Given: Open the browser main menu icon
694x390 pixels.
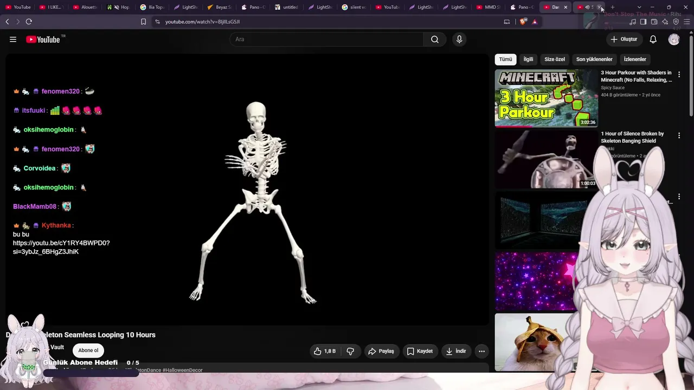Looking at the screenshot, I should pyautogui.click(x=686, y=22).
